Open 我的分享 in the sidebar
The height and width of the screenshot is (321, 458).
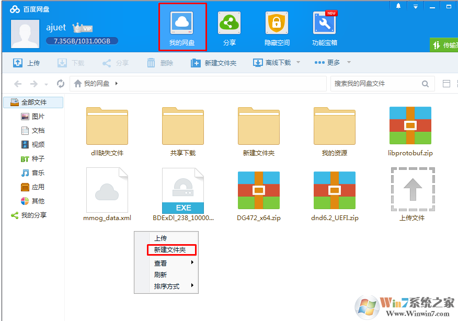point(29,215)
